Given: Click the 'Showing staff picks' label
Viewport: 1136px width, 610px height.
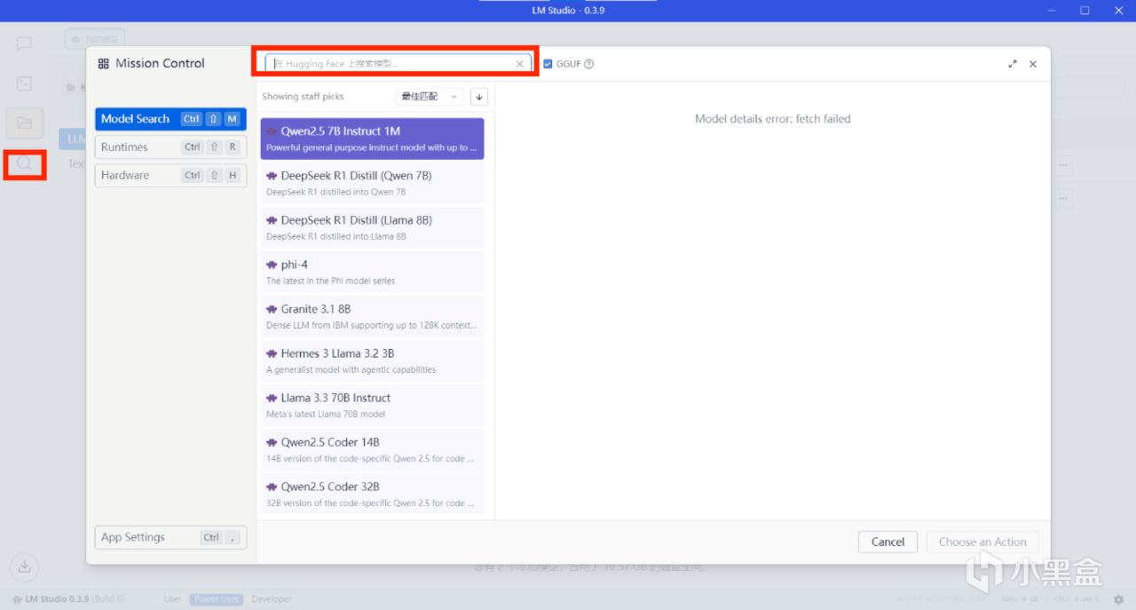Looking at the screenshot, I should tap(303, 97).
